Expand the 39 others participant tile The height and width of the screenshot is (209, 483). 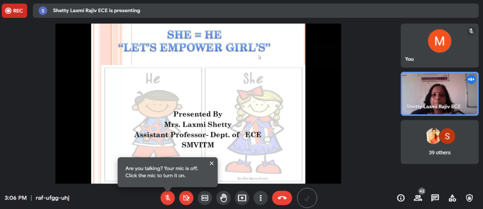(x=439, y=142)
